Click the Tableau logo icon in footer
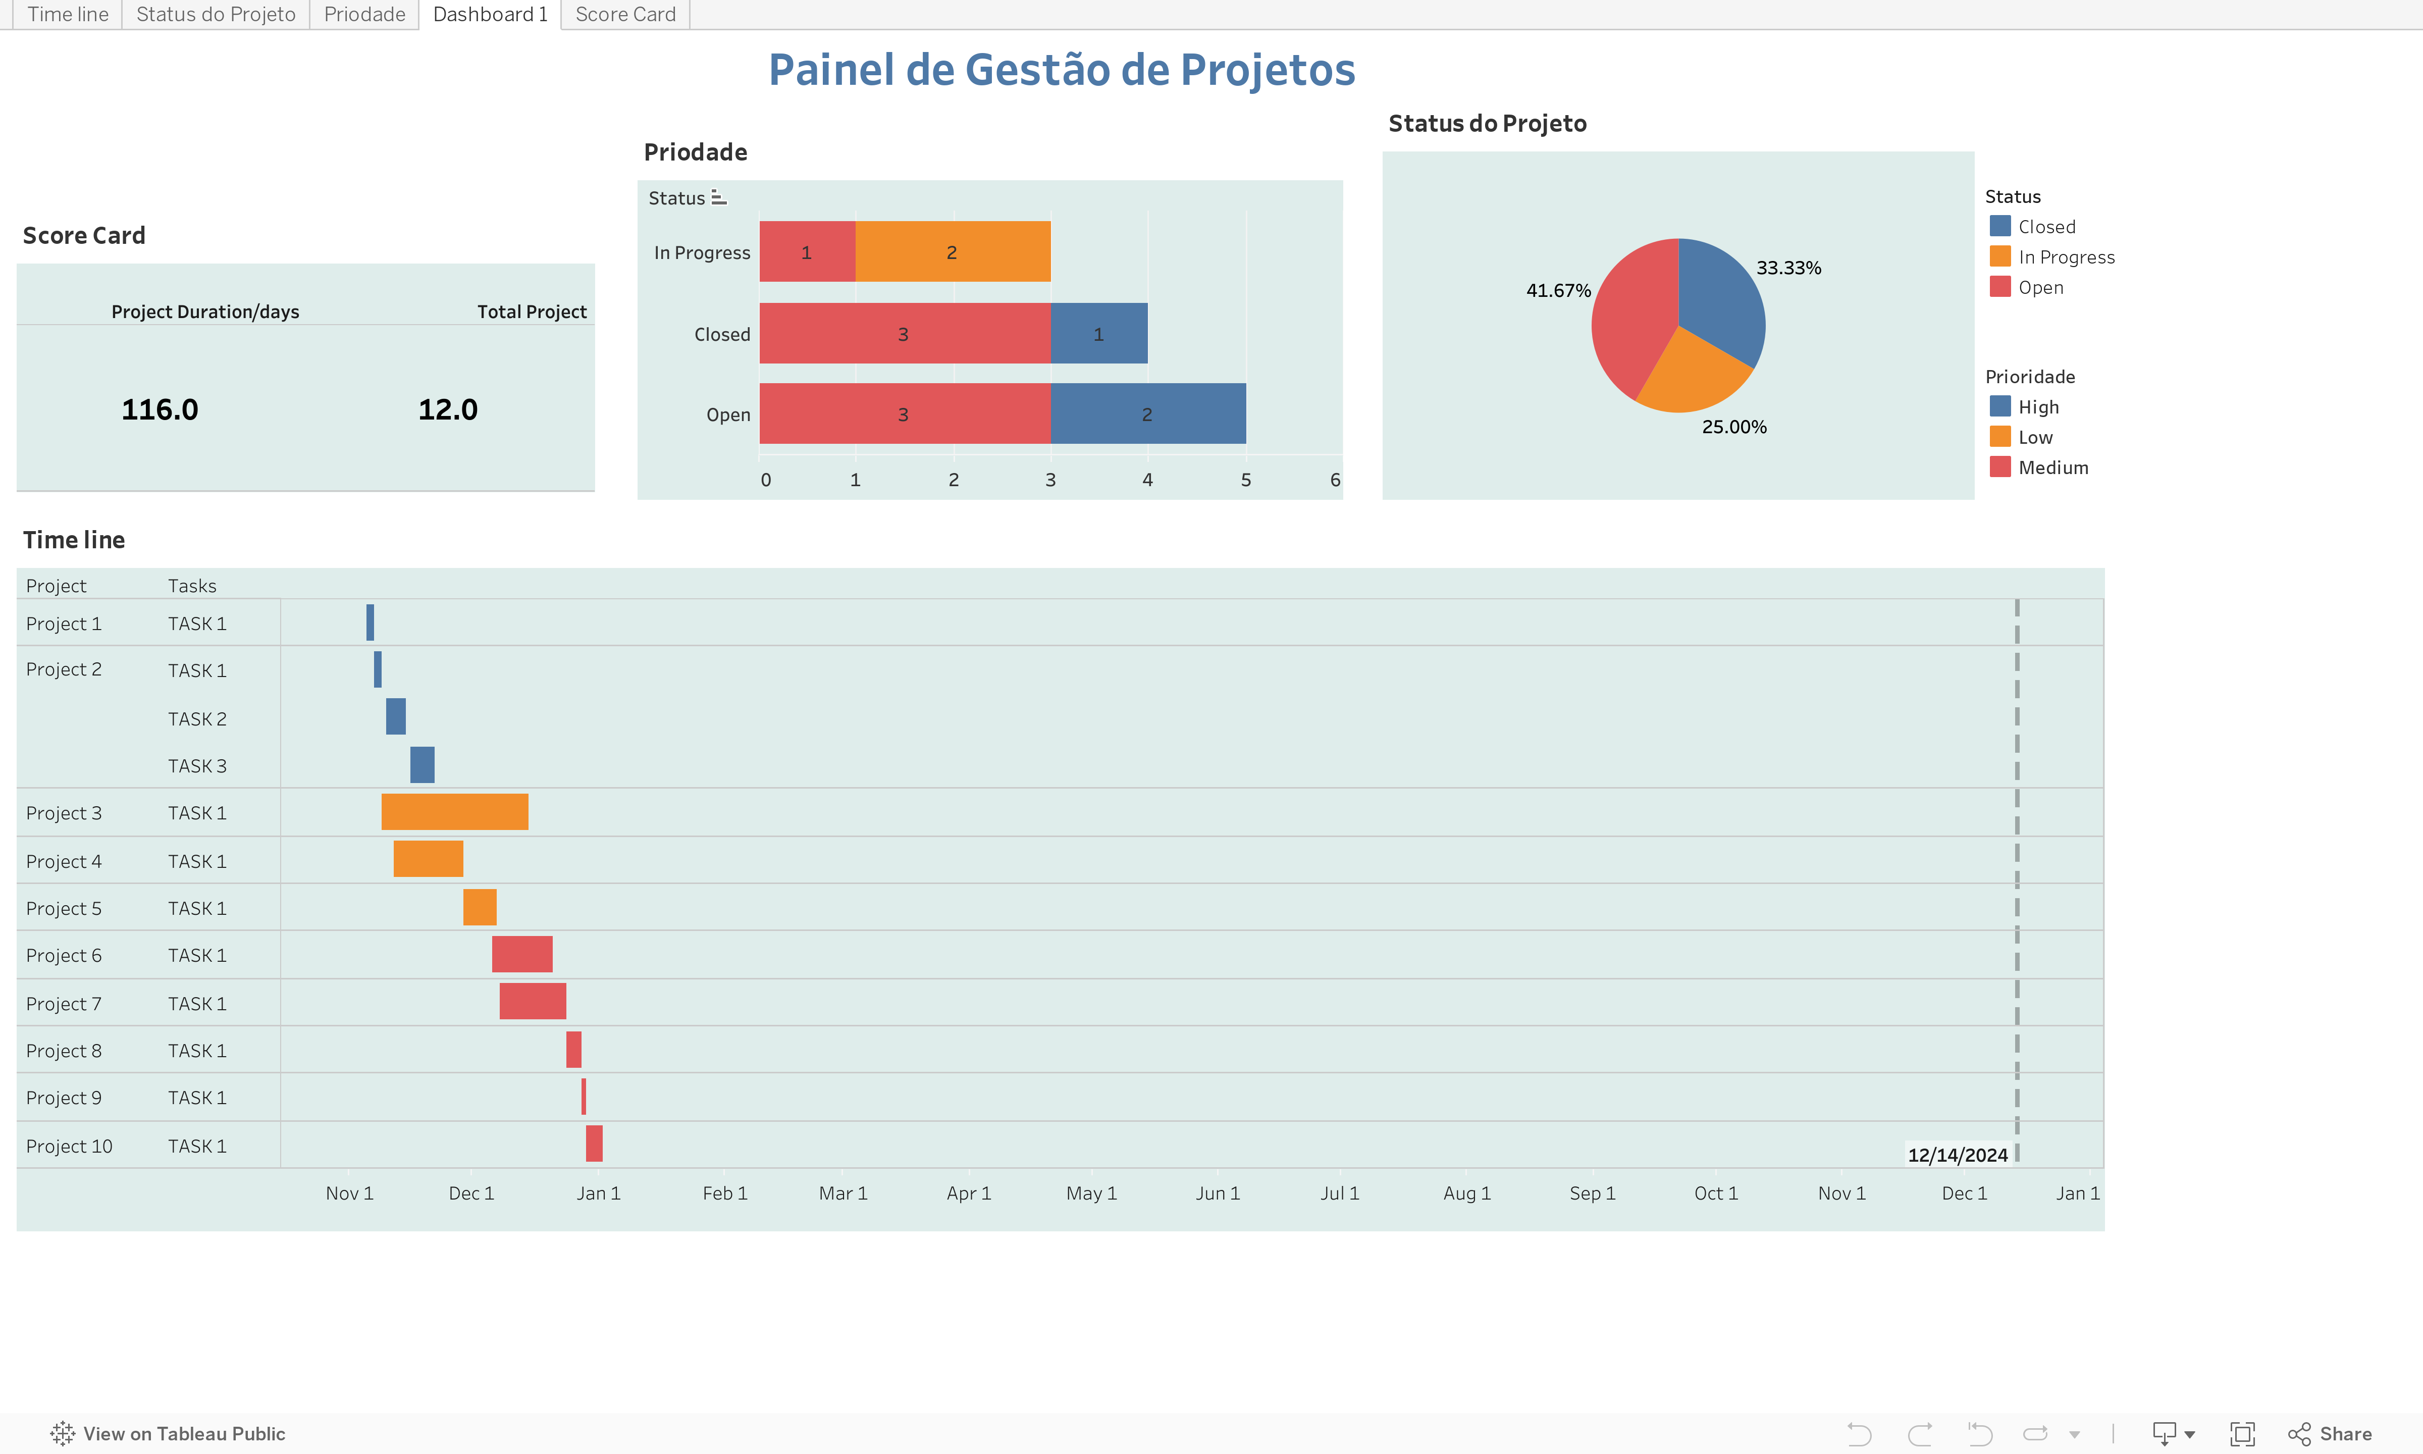 (63, 1433)
